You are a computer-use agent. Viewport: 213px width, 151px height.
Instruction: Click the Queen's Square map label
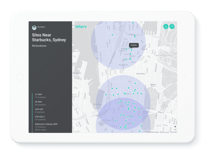(153, 85)
